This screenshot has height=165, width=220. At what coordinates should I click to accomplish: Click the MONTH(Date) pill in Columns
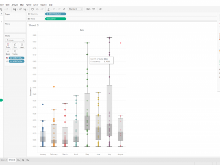[55, 14]
